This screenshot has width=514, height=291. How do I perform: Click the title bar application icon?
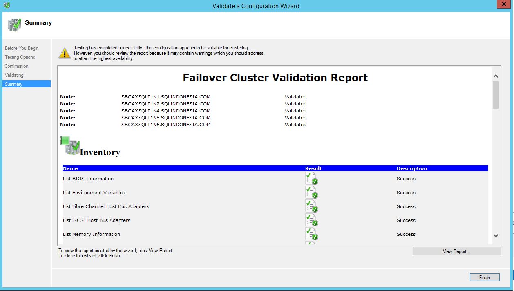[x=7, y=6]
